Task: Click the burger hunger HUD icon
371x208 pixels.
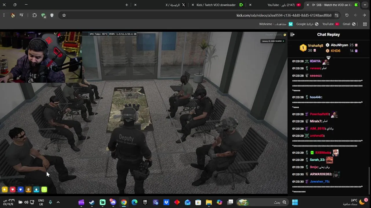Action: coord(28,190)
